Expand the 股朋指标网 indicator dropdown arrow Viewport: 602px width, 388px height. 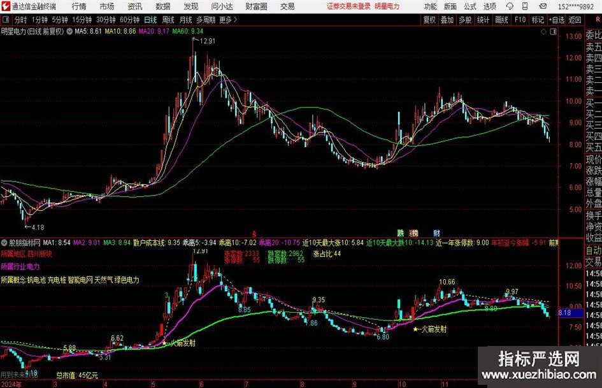tap(4, 243)
